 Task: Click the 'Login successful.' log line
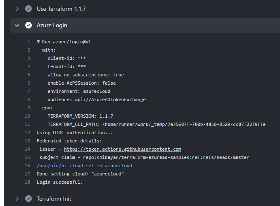tap(59, 182)
